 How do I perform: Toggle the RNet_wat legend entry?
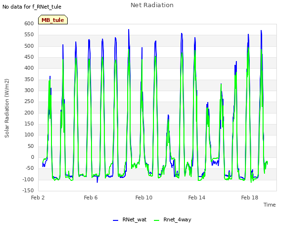tap(130, 219)
